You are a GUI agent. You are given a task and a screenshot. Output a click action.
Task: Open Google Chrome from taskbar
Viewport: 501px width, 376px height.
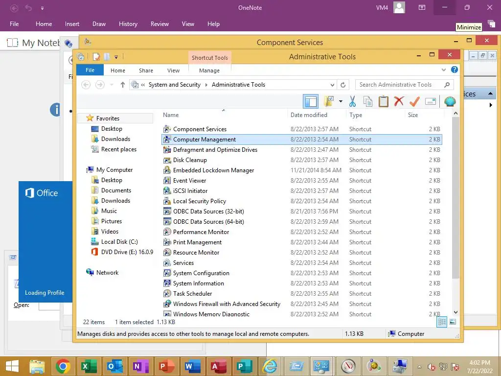coord(63,366)
